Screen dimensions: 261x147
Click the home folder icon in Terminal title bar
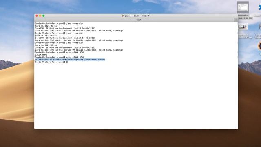point(123,16)
